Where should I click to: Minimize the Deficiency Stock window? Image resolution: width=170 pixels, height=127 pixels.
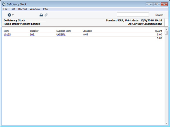click(149, 4)
